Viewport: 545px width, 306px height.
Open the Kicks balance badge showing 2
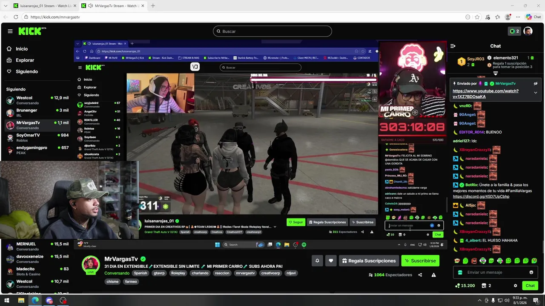tap(514, 31)
